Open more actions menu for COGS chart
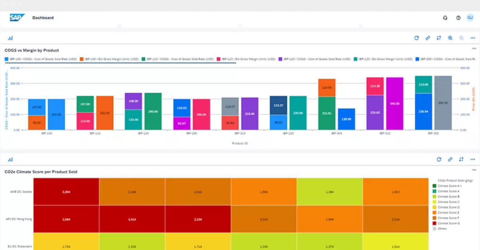480x250 pixels. click(472, 38)
